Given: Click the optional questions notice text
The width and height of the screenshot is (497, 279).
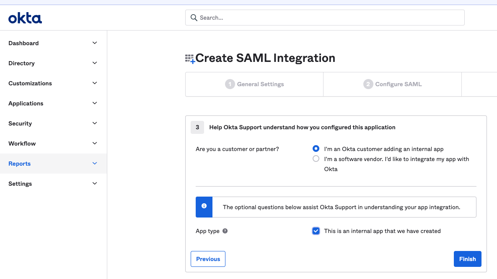Looking at the screenshot, I should (x=342, y=207).
